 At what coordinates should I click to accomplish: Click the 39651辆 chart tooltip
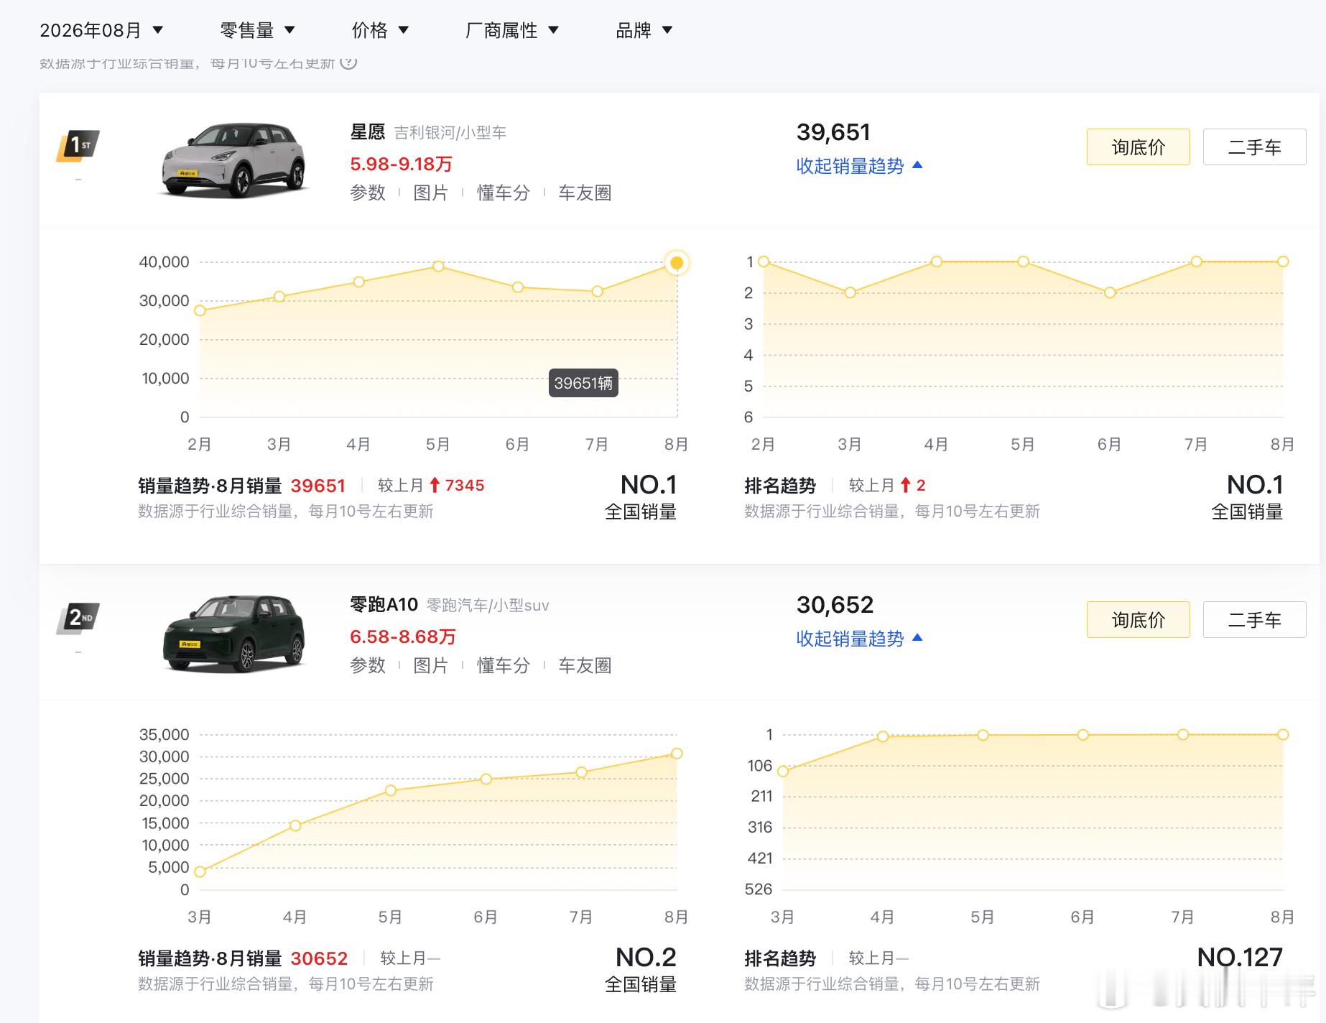pos(583,383)
